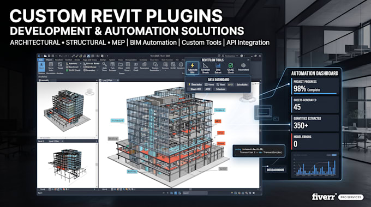This screenshot has width=371, height=207.
Task: Click the gray Structural tag on the model
Action: tap(113, 139)
